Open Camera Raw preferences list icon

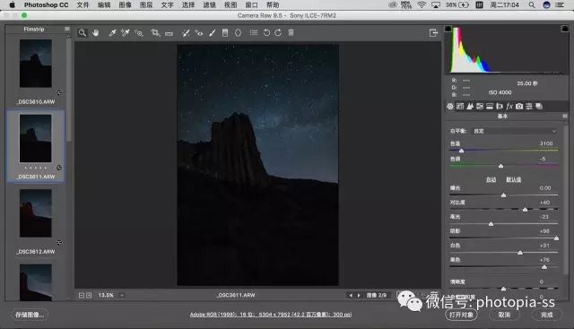pos(253,33)
